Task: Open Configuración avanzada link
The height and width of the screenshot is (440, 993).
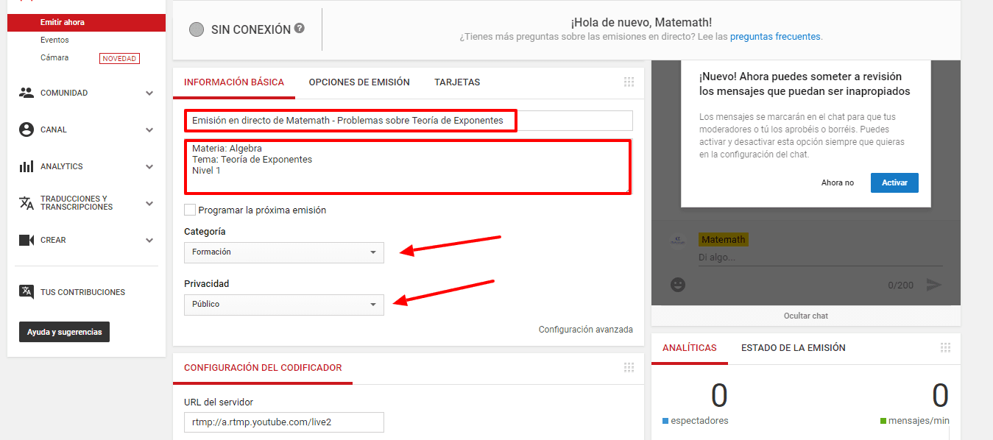Action: coord(586,330)
